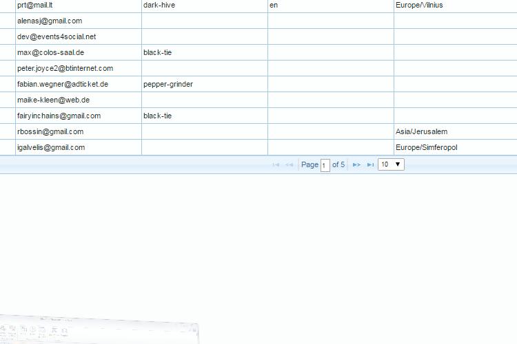Screen dimensions: 517x344
Task: Go to last page pager icon
Action: (370, 164)
